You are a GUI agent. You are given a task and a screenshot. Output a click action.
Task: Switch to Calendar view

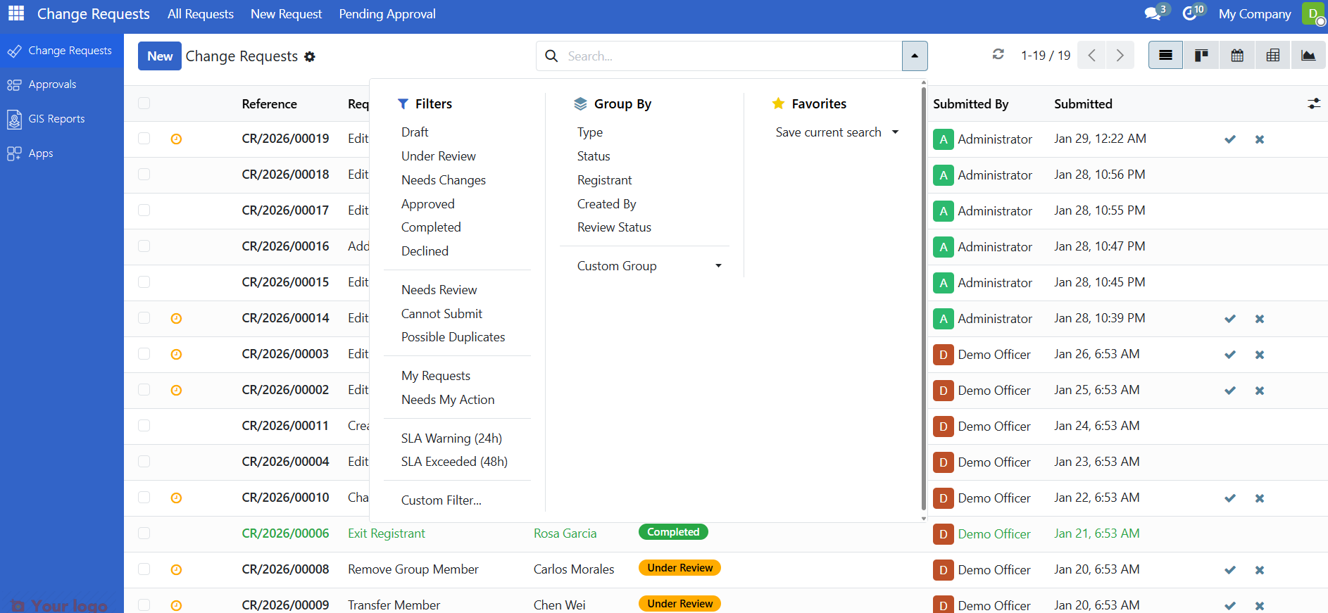[x=1237, y=56]
